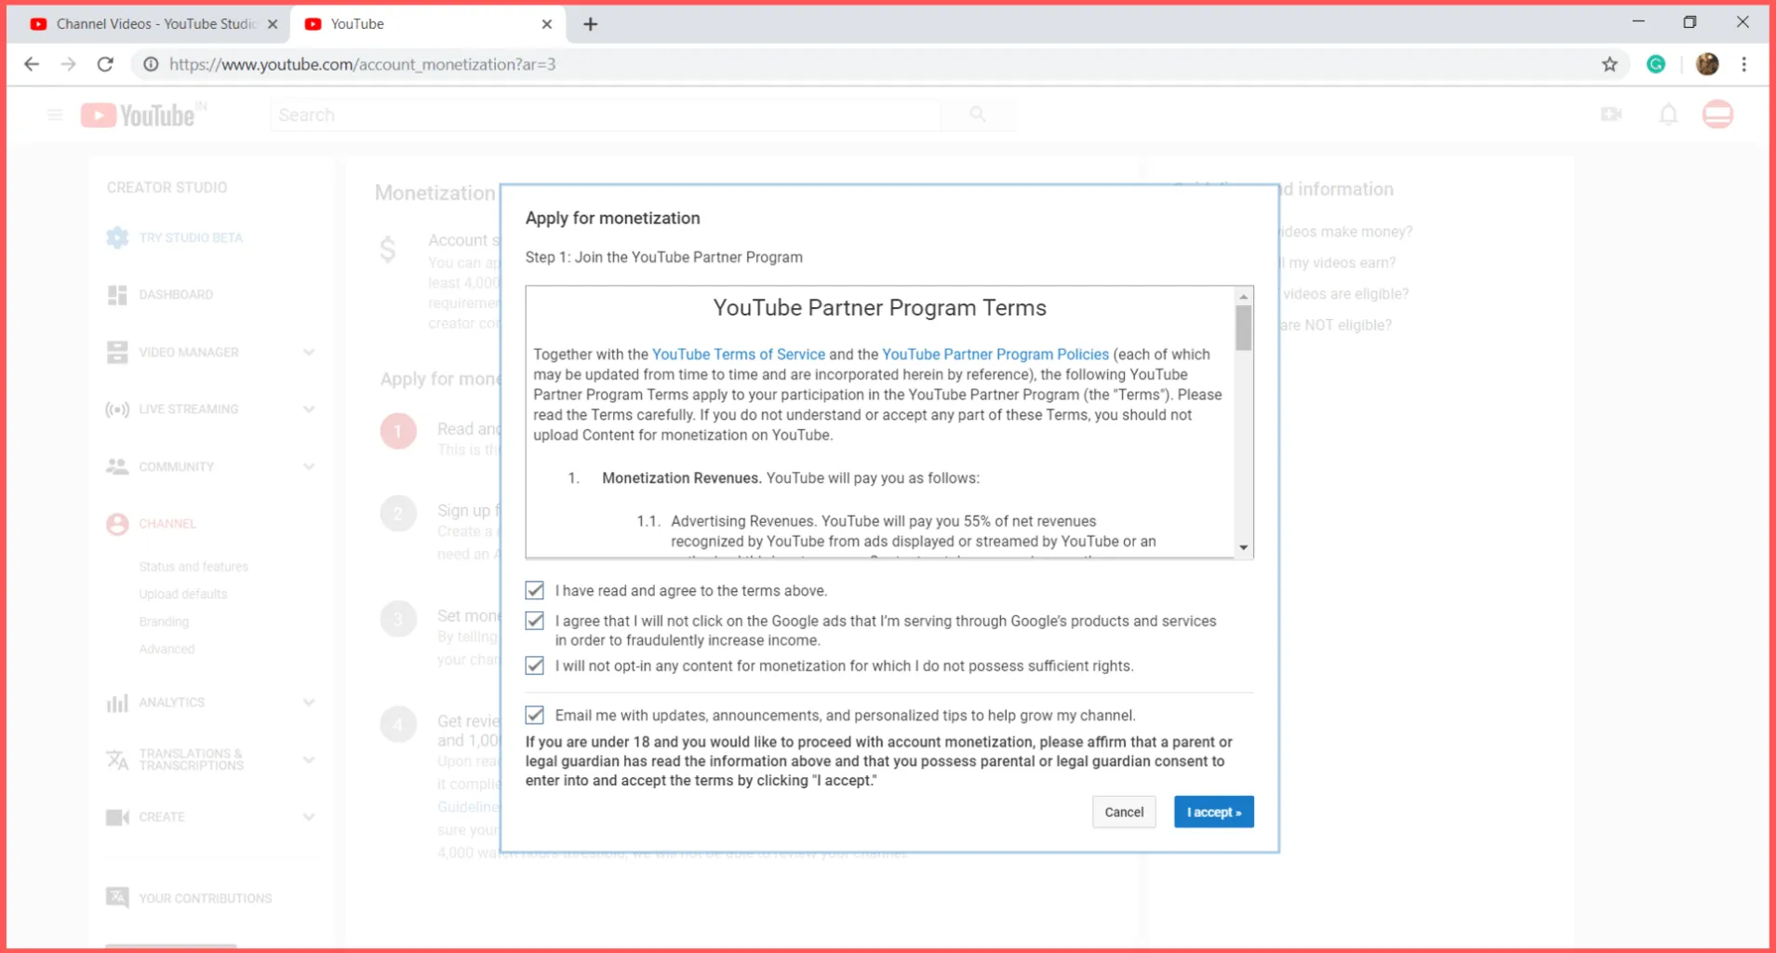Reload the current page
This screenshot has height=953, width=1776.
pyautogui.click(x=105, y=64)
